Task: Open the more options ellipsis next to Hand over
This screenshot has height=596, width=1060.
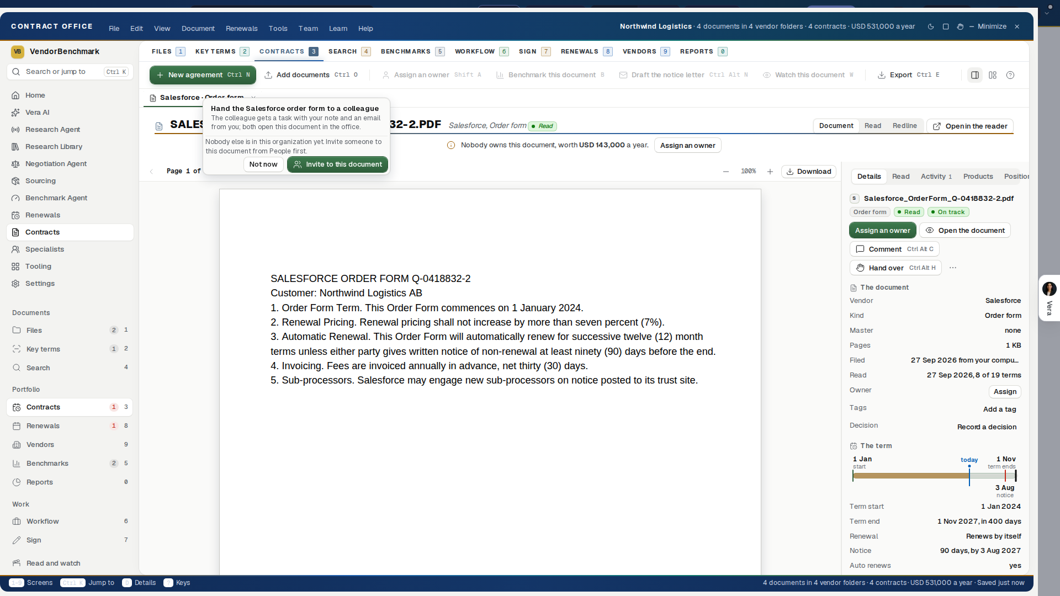Action: click(953, 268)
